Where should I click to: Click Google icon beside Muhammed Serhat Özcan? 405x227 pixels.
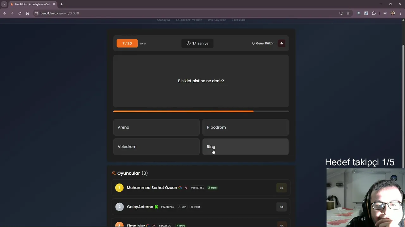tap(180, 188)
